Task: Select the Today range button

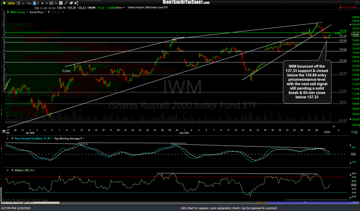Action: (x=45, y=200)
